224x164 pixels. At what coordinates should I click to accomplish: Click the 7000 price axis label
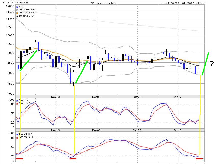[11, 94]
